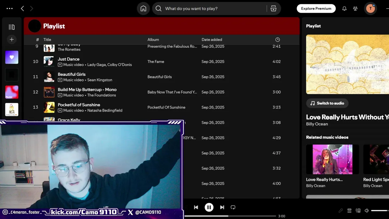Open artist Sean Kingston link

click(x=100, y=80)
